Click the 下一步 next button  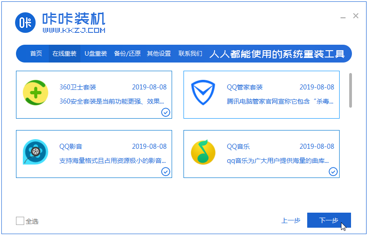point(329,220)
